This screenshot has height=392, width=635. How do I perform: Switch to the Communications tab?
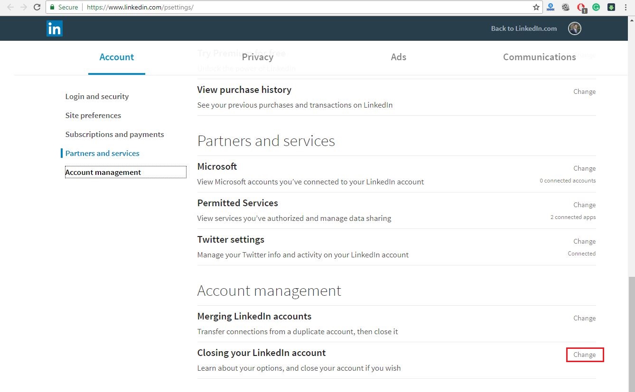tap(540, 57)
